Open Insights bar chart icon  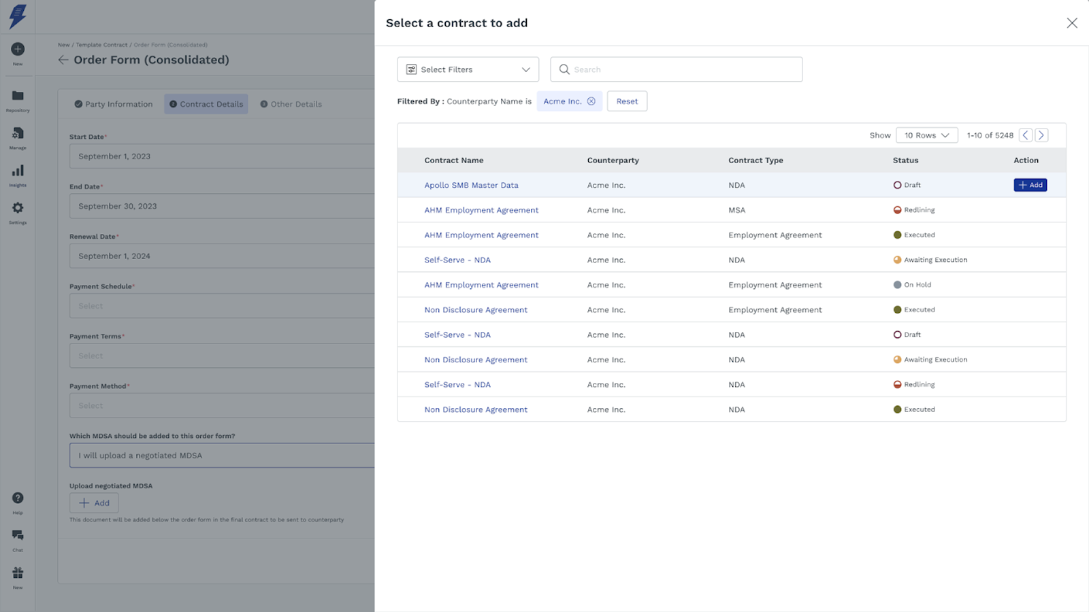pyautogui.click(x=18, y=171)
